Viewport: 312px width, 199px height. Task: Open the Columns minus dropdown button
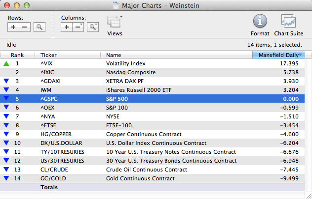click(x=78, y=27)
